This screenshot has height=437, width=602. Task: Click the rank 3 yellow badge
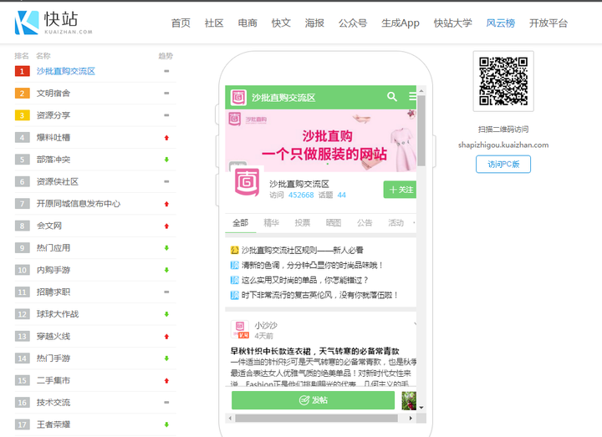point(23,115)
